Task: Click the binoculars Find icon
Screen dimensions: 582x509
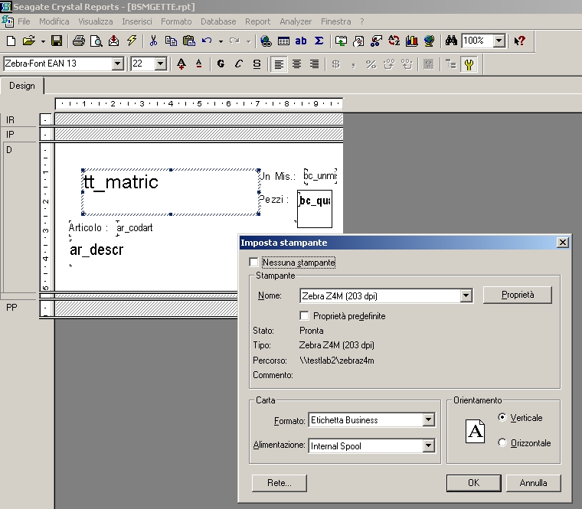Action: [x=451, y=41]
